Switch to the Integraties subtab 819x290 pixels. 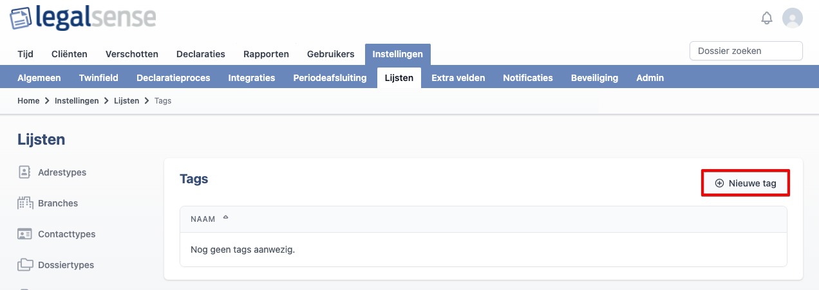[x=252, y=78]
